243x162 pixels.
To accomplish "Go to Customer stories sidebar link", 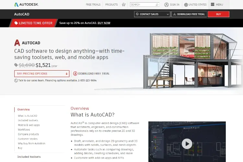I will click(x=28, y=139).
